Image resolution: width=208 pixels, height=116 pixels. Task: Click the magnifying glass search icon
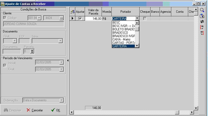coord(202,10)
